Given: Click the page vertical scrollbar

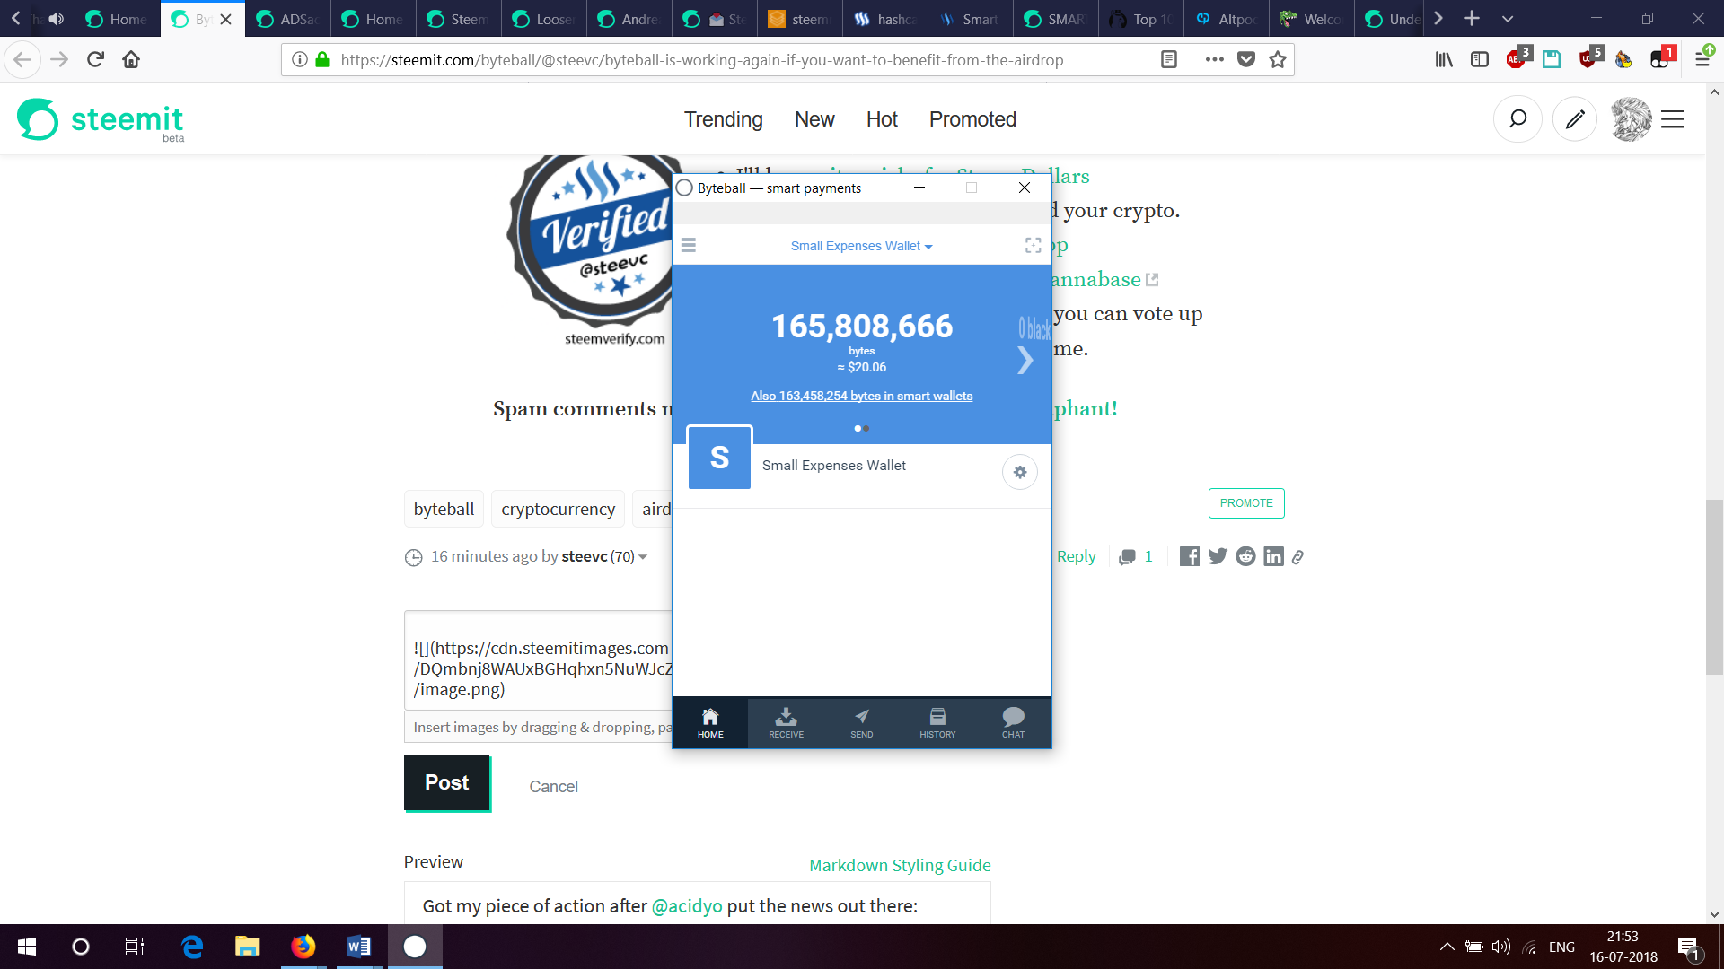Looking at the screenshot, I should pos(1714,586).
